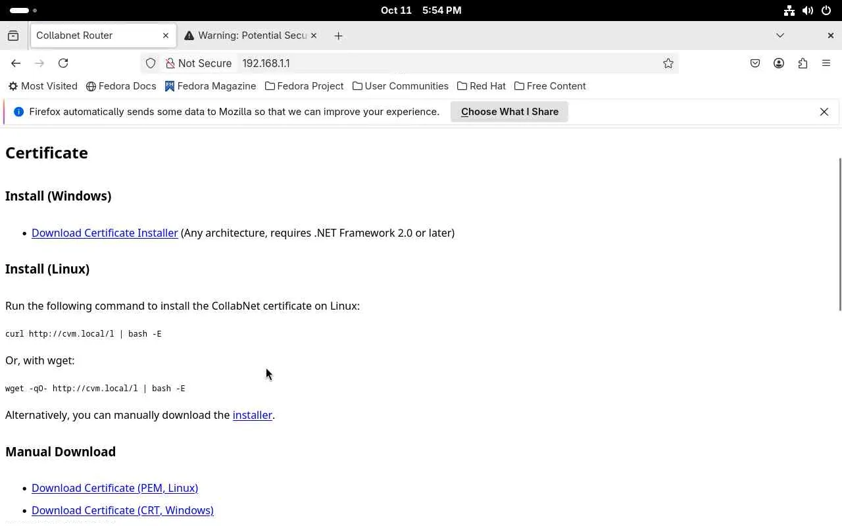Open the clock showing Oct 11 5:54 PM
Screen dimensions: 842x526
pyautogui.click(x=421, y=11)
